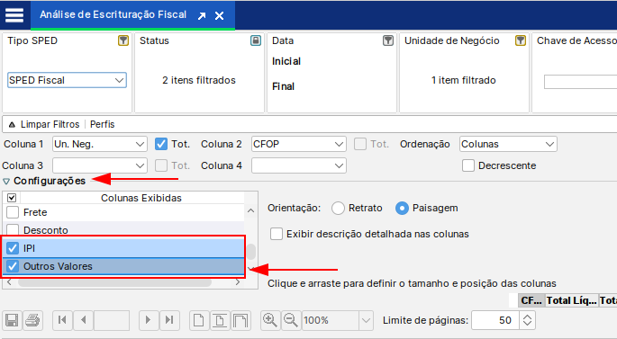This screenshot has height=339, width=617.
Task: Click the page number field
Action: tap(112, 320)
